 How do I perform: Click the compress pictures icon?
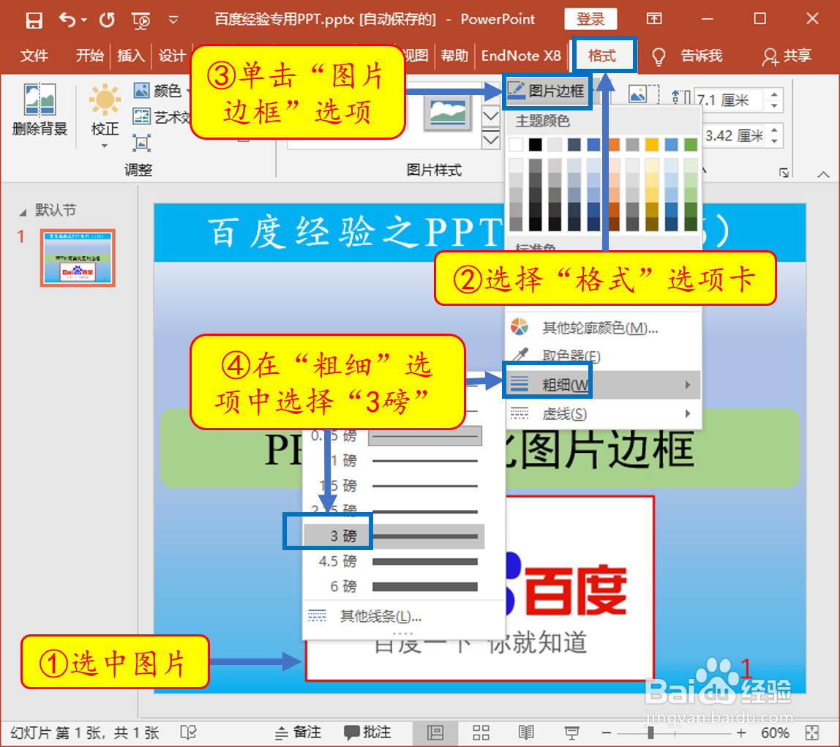click(141, 143)
